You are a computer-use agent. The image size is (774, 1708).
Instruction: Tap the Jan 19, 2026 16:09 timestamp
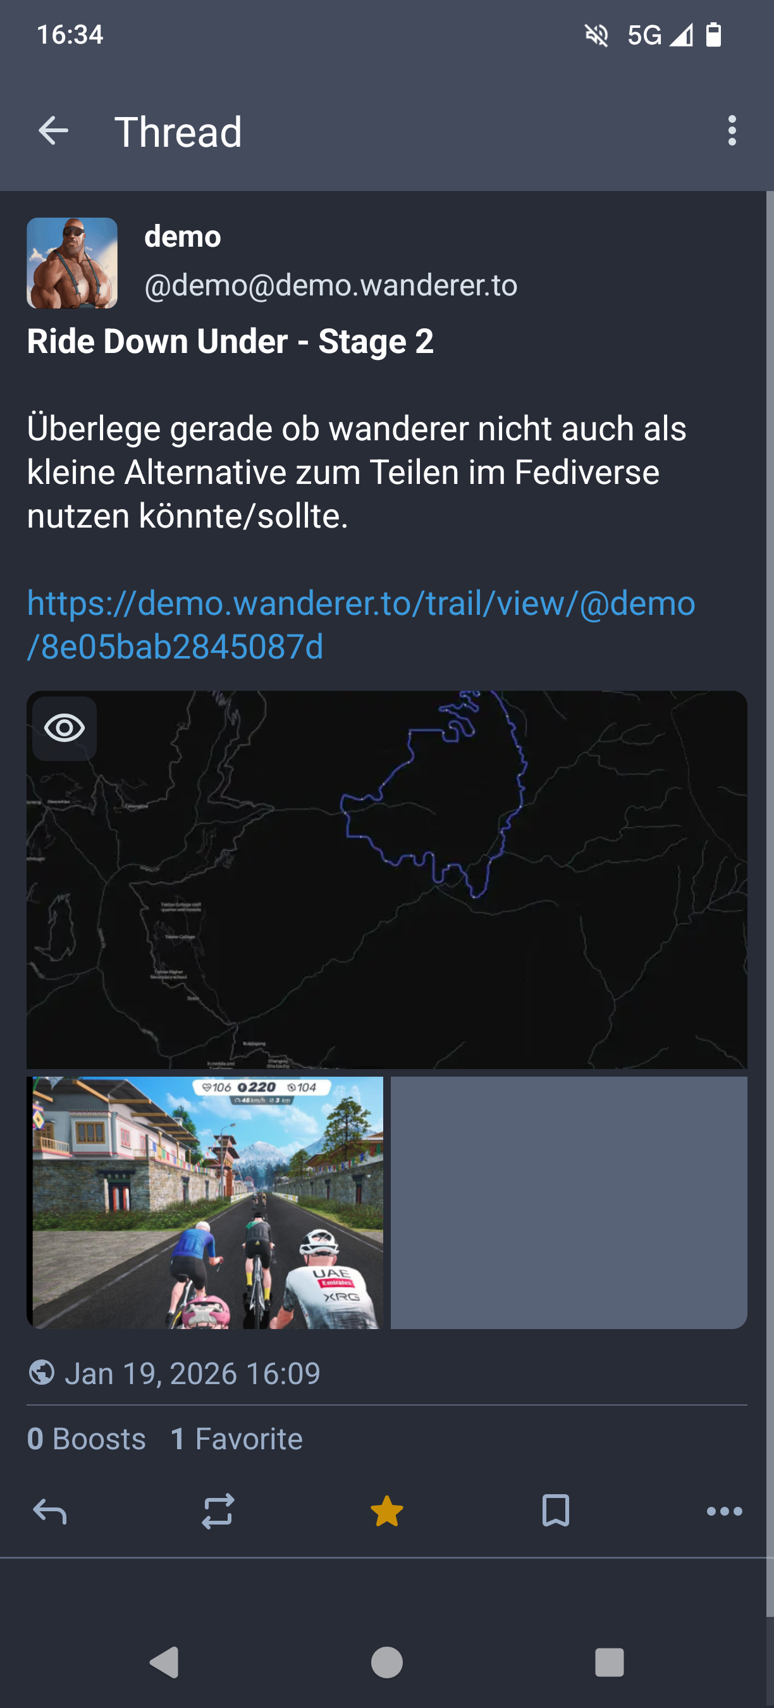(192, 1373)
